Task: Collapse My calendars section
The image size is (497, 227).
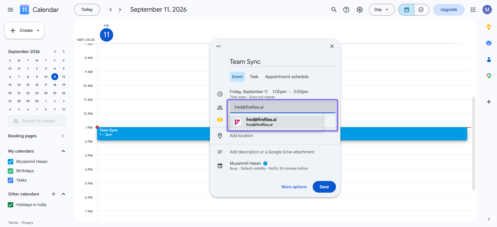Action: click(x=63, y=151)
